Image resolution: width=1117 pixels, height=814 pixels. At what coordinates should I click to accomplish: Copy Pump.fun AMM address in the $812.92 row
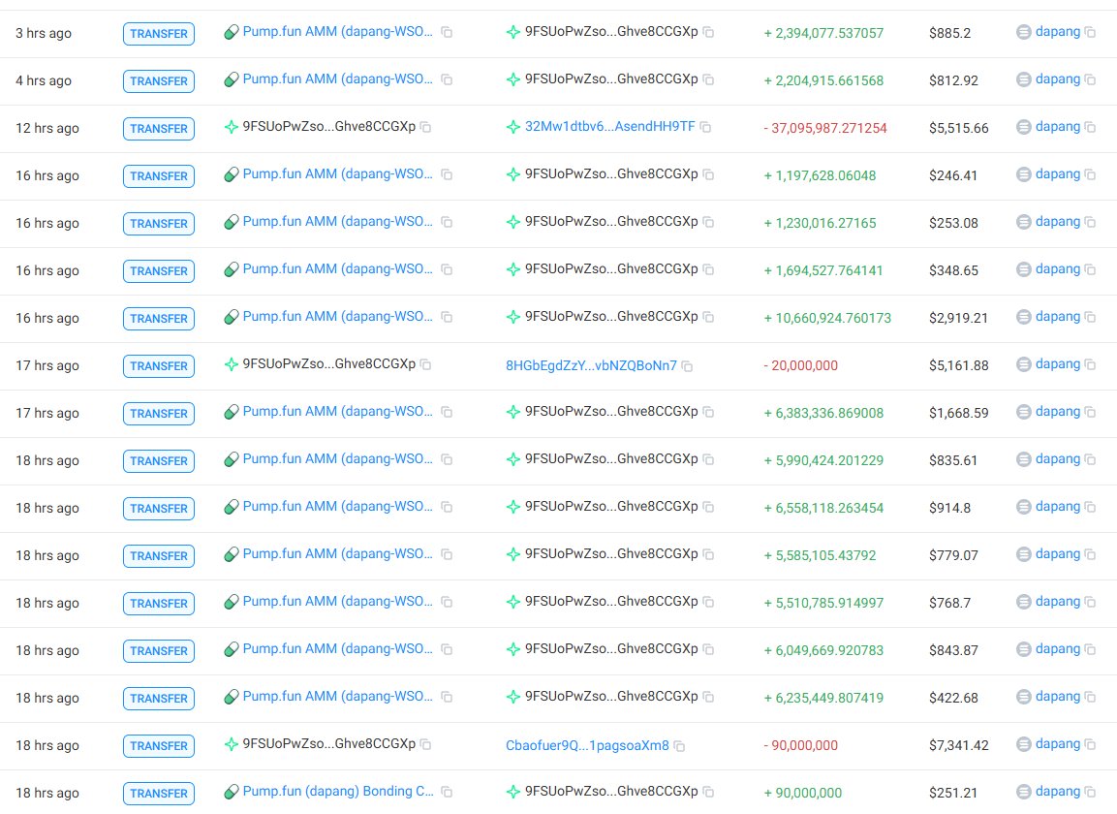click(447, 79)
